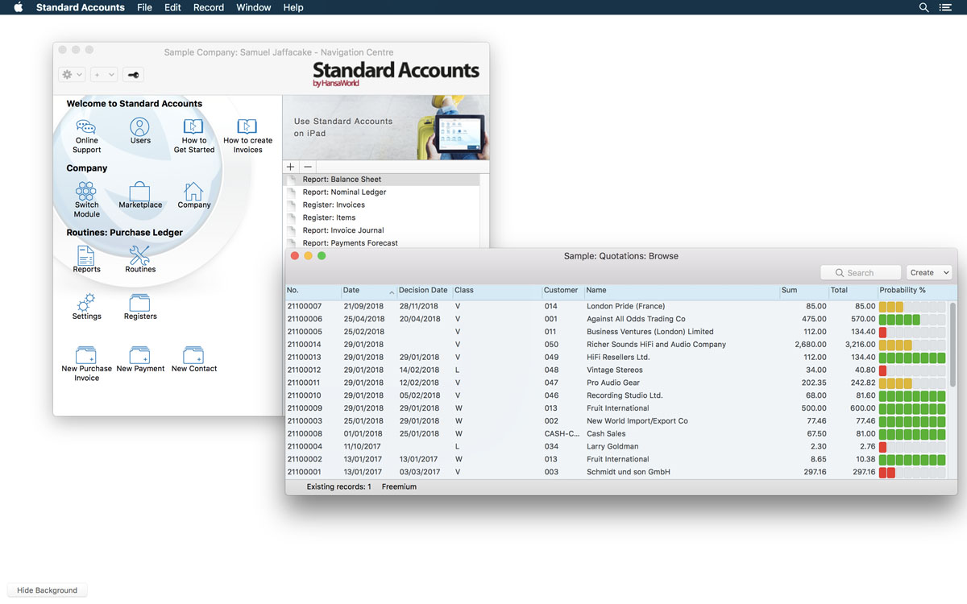
Task: Open the Marketplace icon
Action: point(140,192)
